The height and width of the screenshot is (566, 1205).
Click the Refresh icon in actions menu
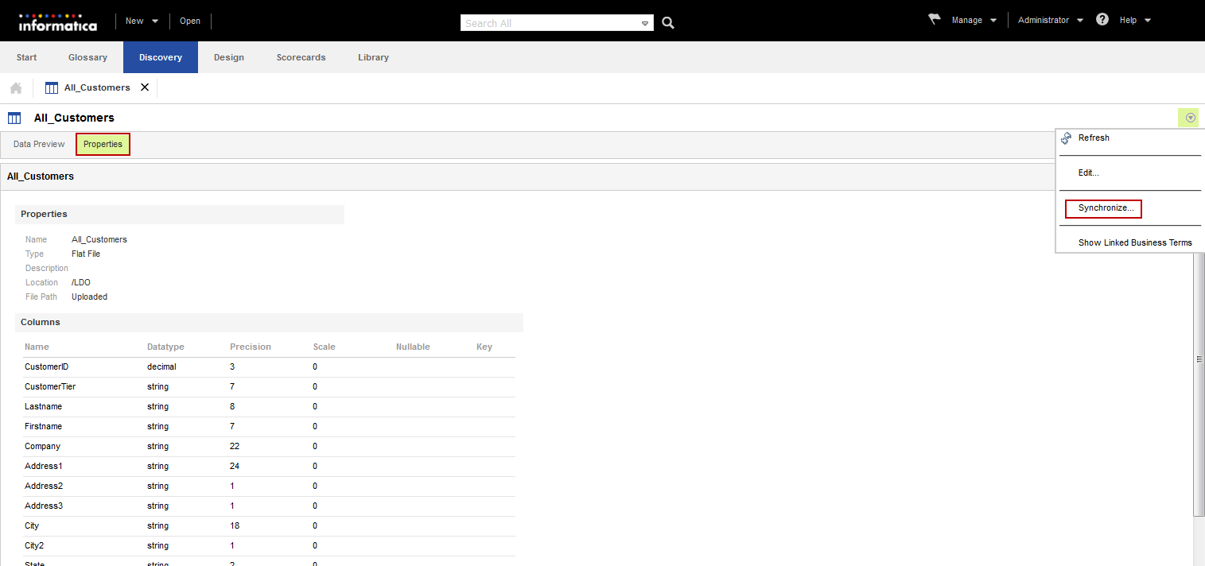click(1067, 138)
